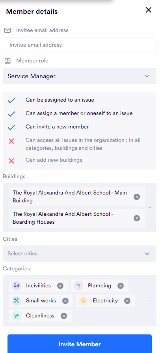160x353 pixels.
Task: Expand the Categories selection chevron
Action: coord(149,301)
